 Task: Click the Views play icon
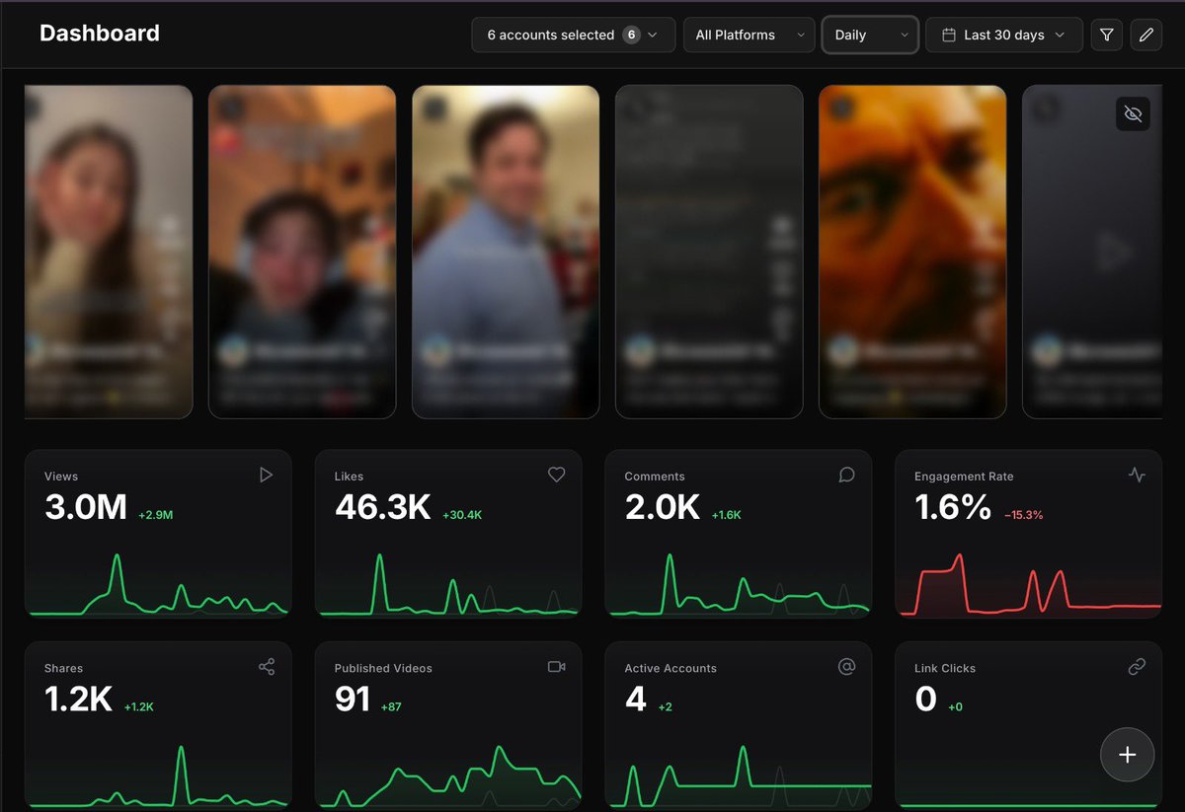coord(266,475)
